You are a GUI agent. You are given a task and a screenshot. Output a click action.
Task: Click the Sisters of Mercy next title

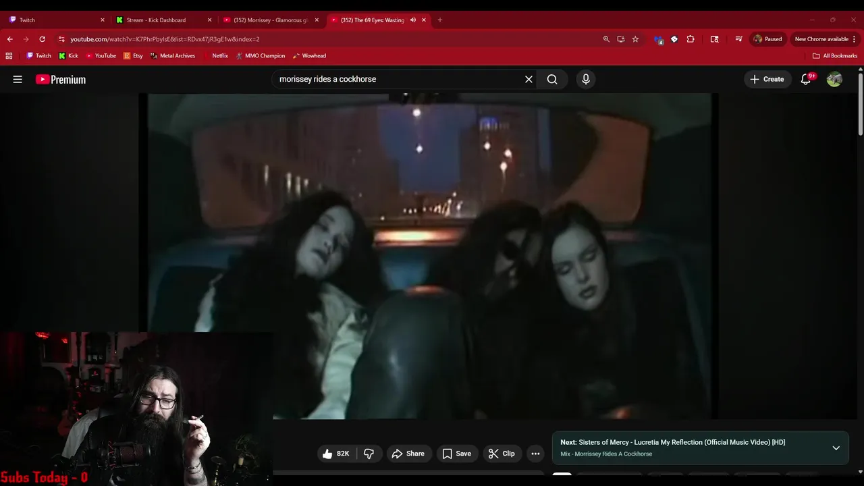(682, 442)
